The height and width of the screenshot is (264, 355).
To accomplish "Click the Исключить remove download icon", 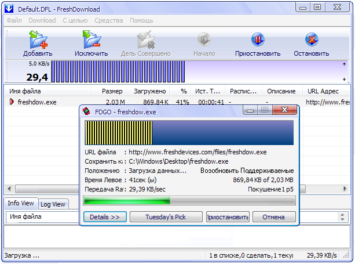I will (x=92, y=39).
